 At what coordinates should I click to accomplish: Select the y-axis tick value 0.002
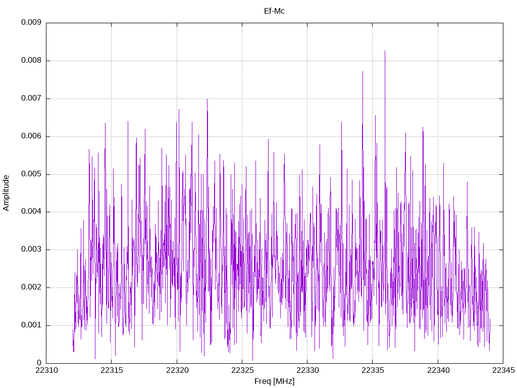31,287
